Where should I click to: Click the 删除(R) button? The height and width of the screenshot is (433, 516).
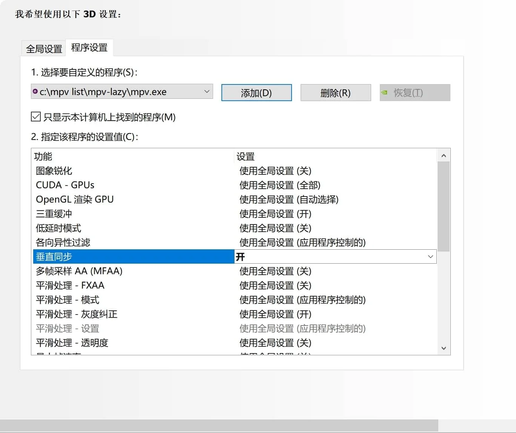click(x=335, y=92)
